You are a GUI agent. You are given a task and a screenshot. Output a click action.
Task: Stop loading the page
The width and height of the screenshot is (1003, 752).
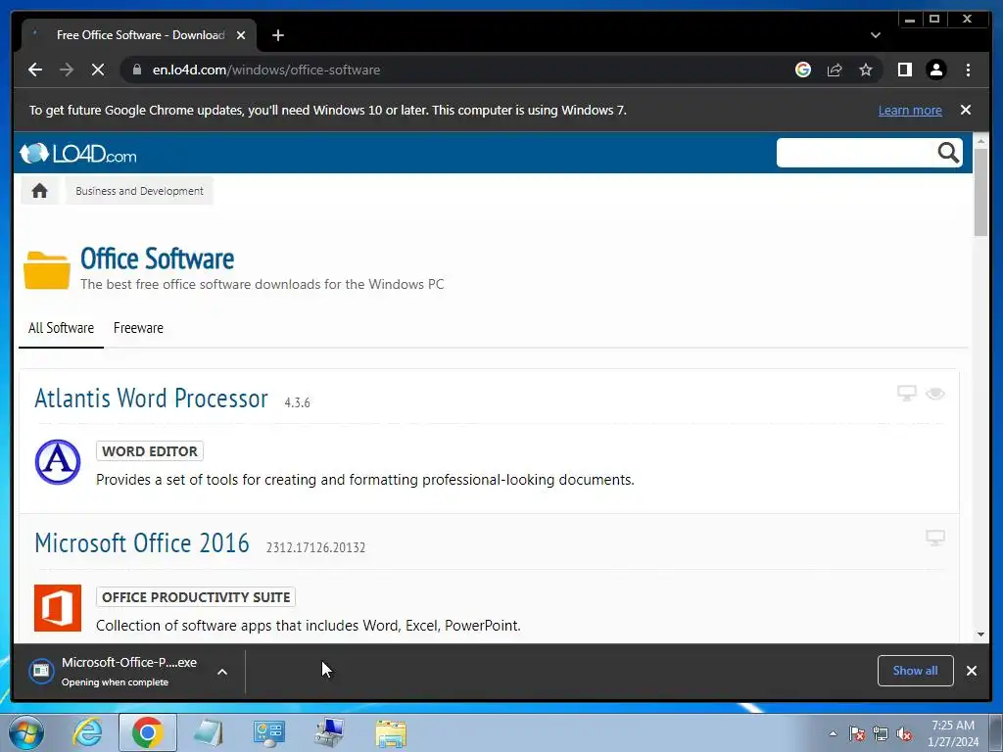98,70
